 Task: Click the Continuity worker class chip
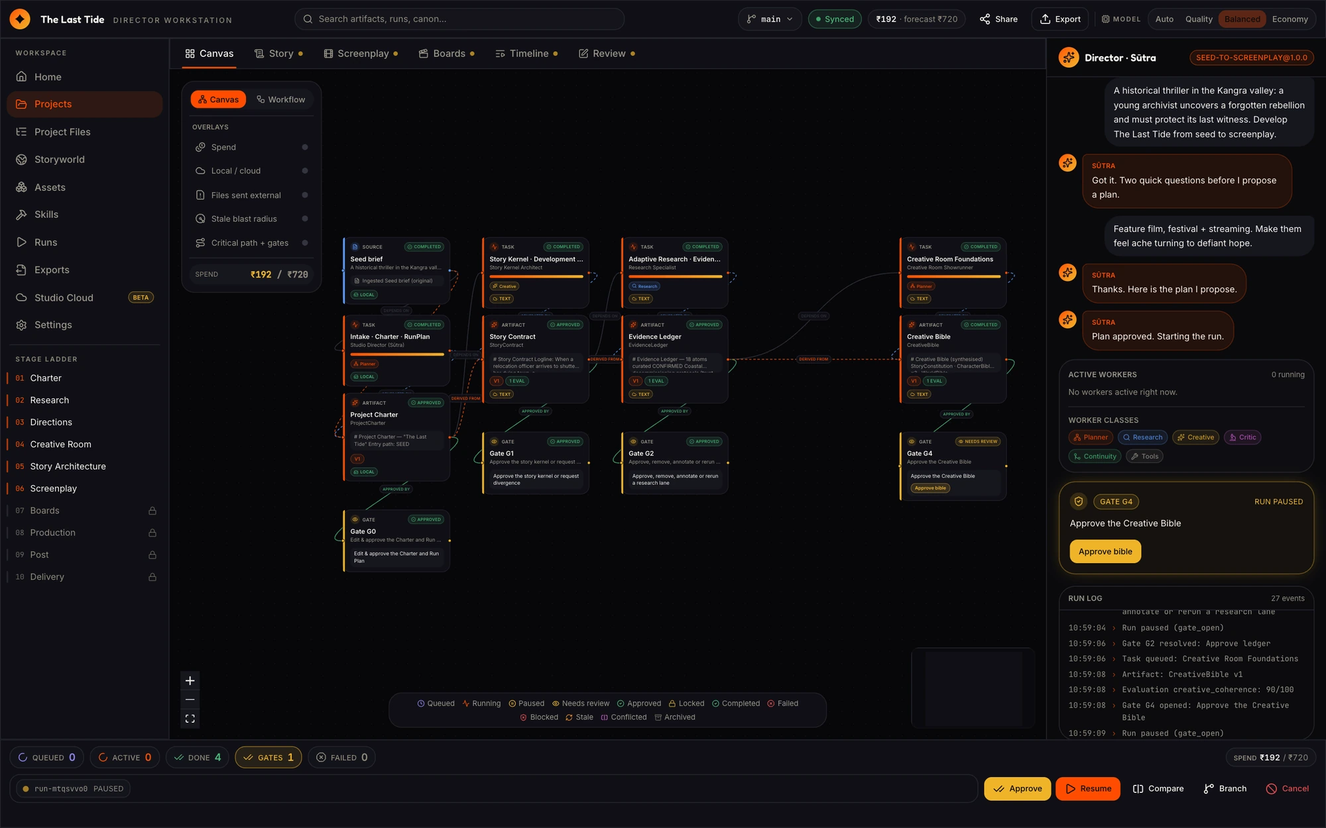(x=1095, y=456)
